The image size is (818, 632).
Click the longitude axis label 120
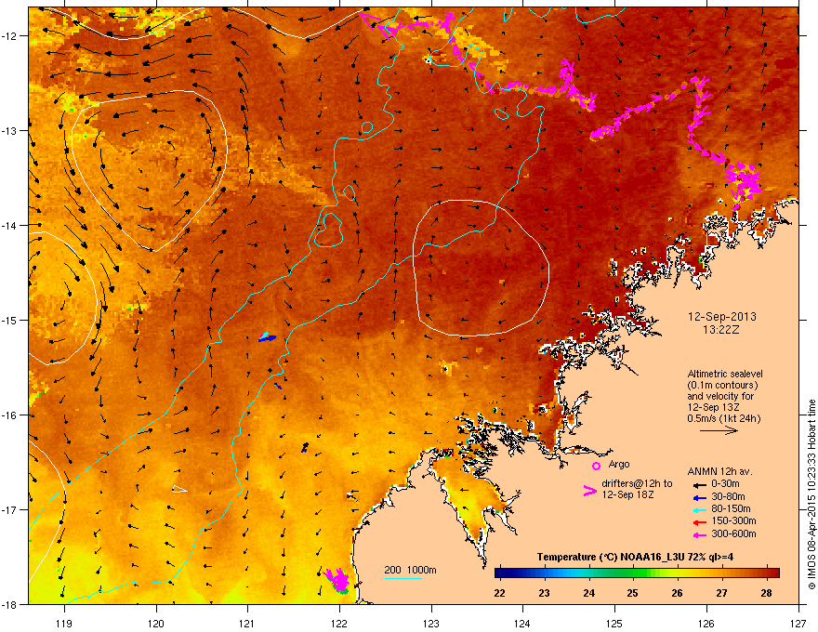pos(156,623)
